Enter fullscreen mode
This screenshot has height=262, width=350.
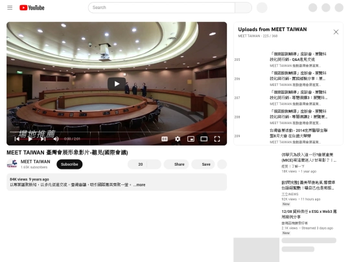tap(217, 139)
